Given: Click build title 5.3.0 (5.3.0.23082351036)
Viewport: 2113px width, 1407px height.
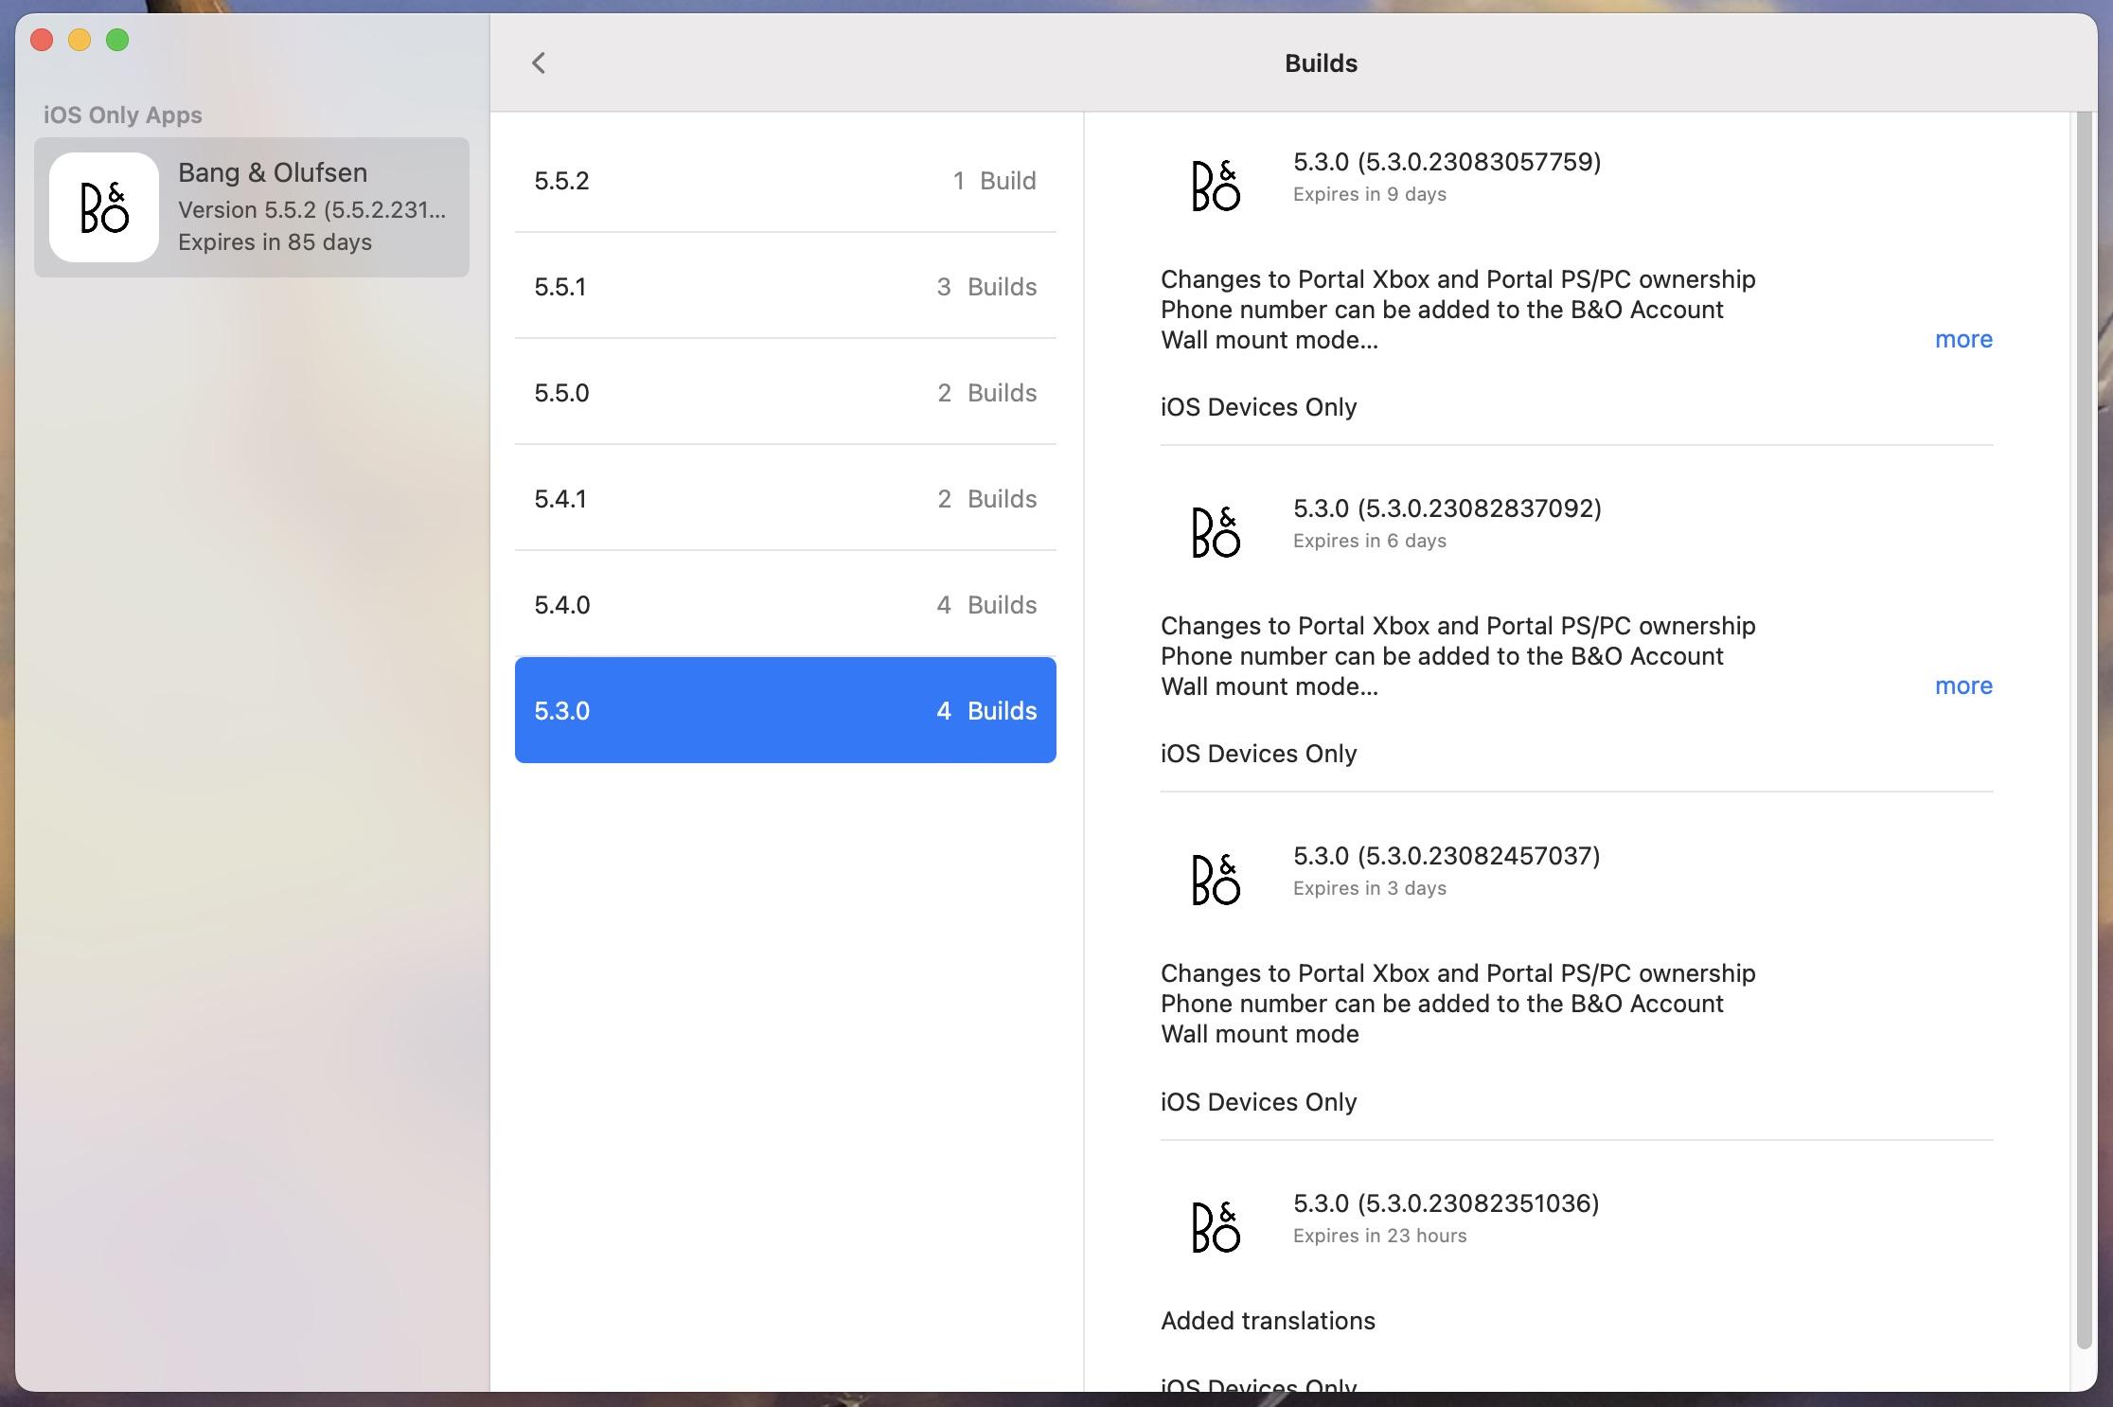Looking at the screenshot, I should click(1447, 1203).
